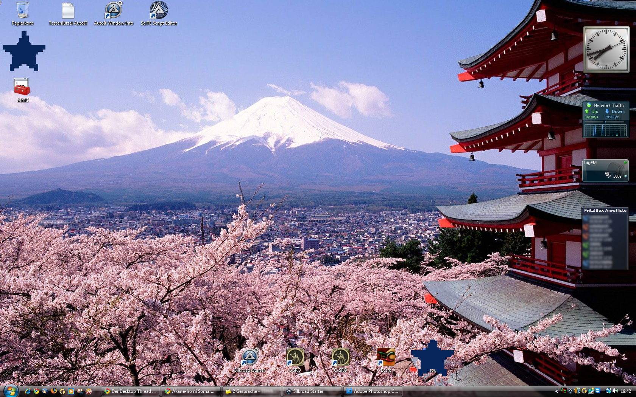Open Tastenkürzel AutoIT text file
The image size is (636, 397).
point(68,11)
